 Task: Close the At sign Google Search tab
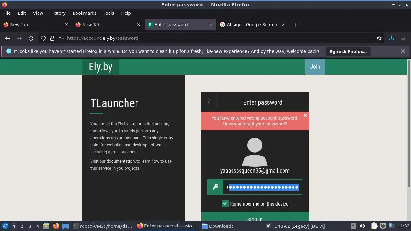(x=283, y=25)
